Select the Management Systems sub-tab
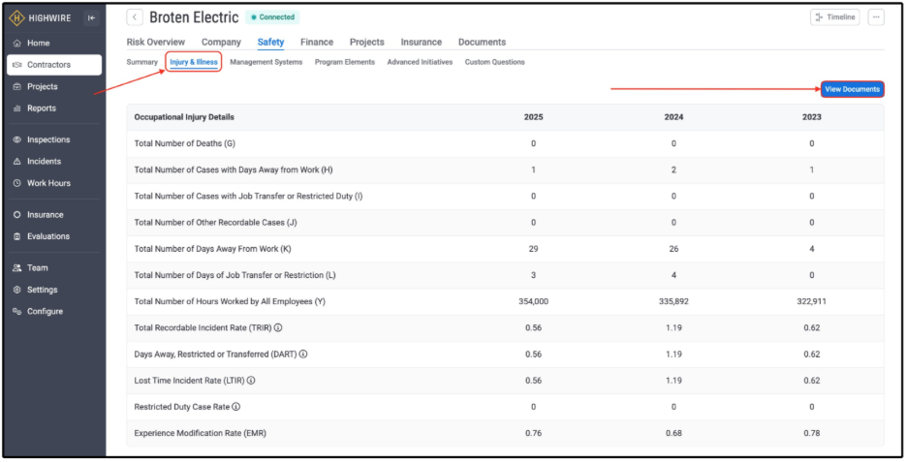 [266, 62]
